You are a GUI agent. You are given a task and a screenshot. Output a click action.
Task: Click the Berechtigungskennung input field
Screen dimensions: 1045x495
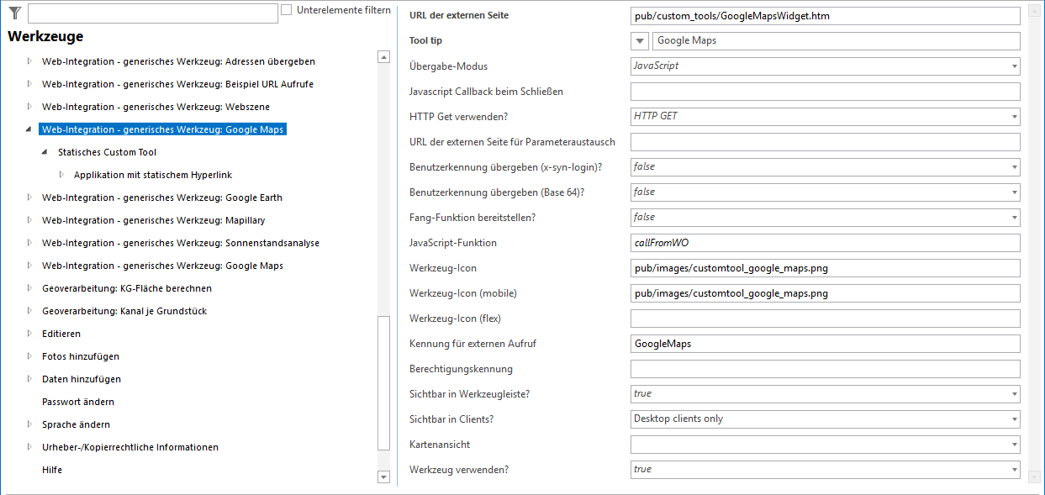pos(824,368)
